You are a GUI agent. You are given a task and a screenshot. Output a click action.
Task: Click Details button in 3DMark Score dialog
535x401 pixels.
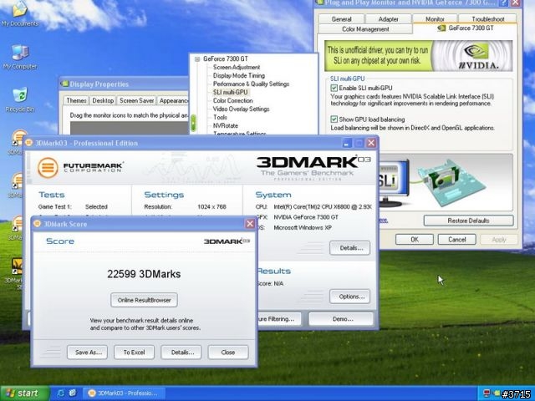click(x=181, y=353)
